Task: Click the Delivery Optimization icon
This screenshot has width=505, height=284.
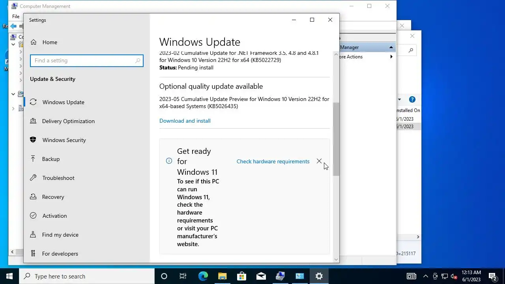Action: [x=34, y=121]
